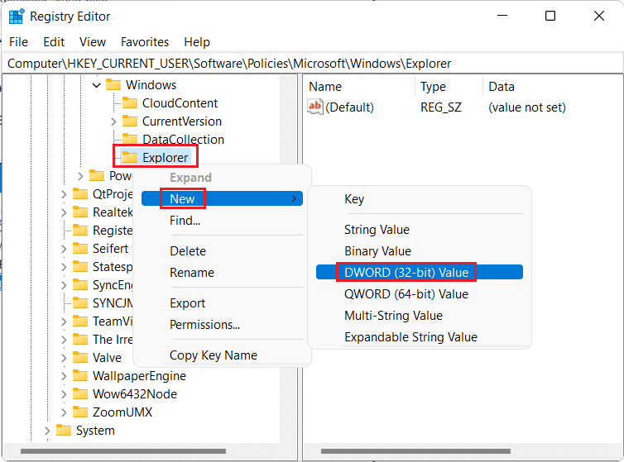Expand the CurrentVersion tree node
This screenshot has width=624, height=462.
[113, 121]
